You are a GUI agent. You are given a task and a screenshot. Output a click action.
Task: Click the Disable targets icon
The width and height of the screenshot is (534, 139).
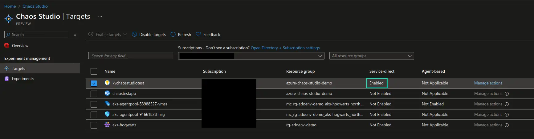pos(134,35)
